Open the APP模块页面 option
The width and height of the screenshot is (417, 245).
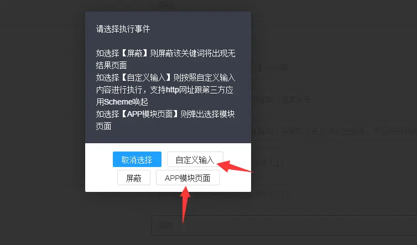click(187, 178)
